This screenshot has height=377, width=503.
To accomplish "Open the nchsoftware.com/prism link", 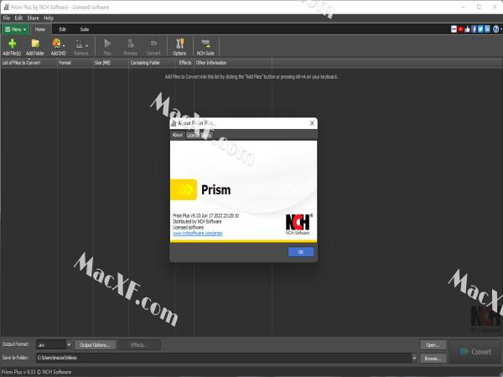I will click(x=198, y=233).
